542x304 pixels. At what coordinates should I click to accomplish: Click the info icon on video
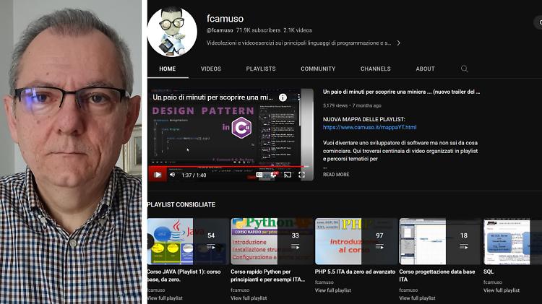[x=283, y=97]
